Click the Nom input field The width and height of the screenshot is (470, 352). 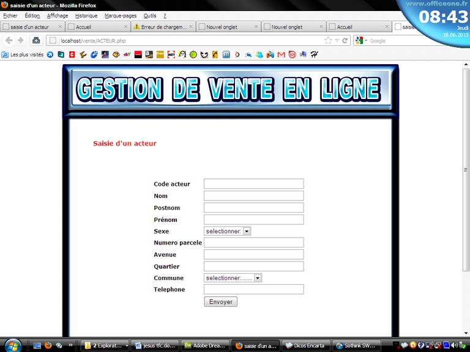(253, 196)
